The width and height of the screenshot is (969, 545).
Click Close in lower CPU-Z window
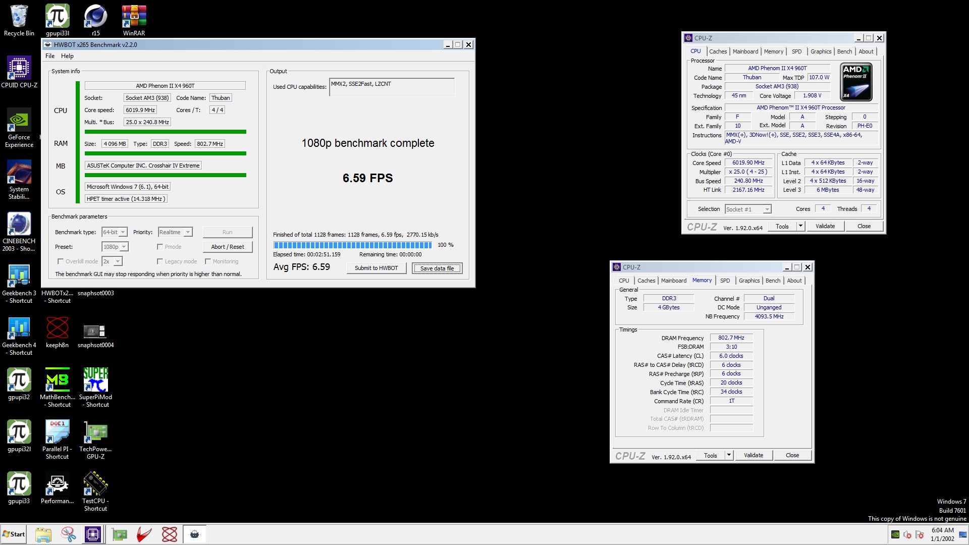(x=792, y=455)
